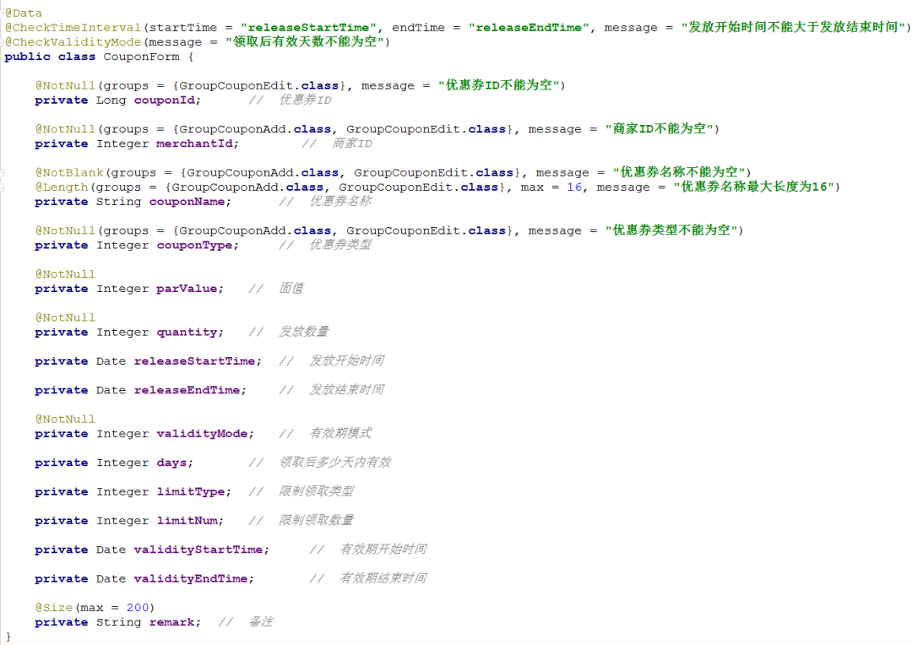This screenshot has height=645, width=912.
Task: Click the comment 有效期开始时间
Action: pyautogui.click(x=383, y=550)
